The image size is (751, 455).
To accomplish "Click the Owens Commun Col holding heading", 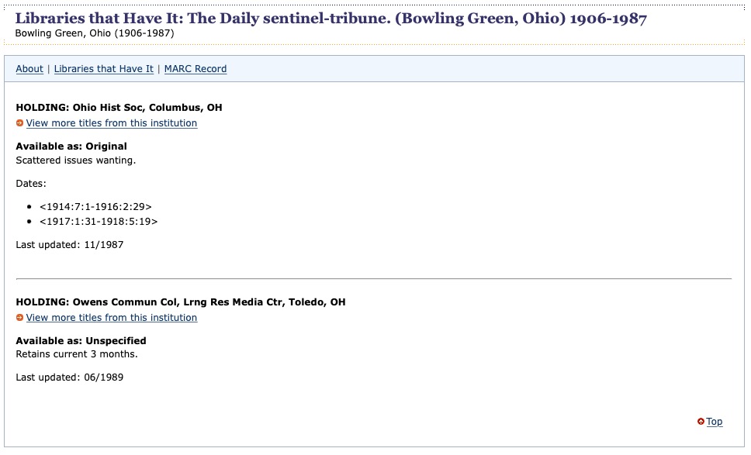I will (180, 302).
